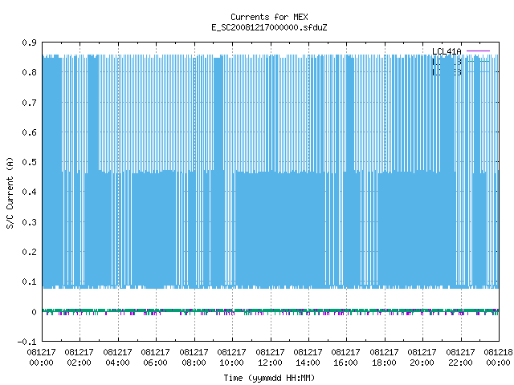Image resolution: width=514 pixels, height=385 pixels.
Task: Click the 0.4 y-axis tick label
Action: (29, 192)
